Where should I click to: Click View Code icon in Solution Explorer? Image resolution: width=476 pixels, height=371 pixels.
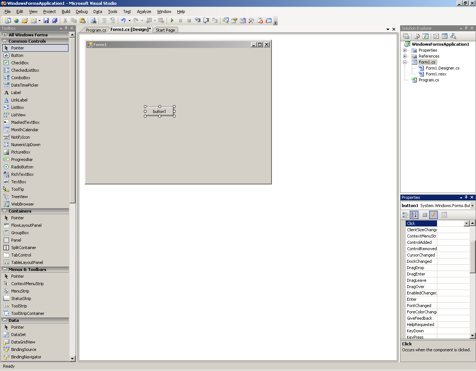pos(436,36)
